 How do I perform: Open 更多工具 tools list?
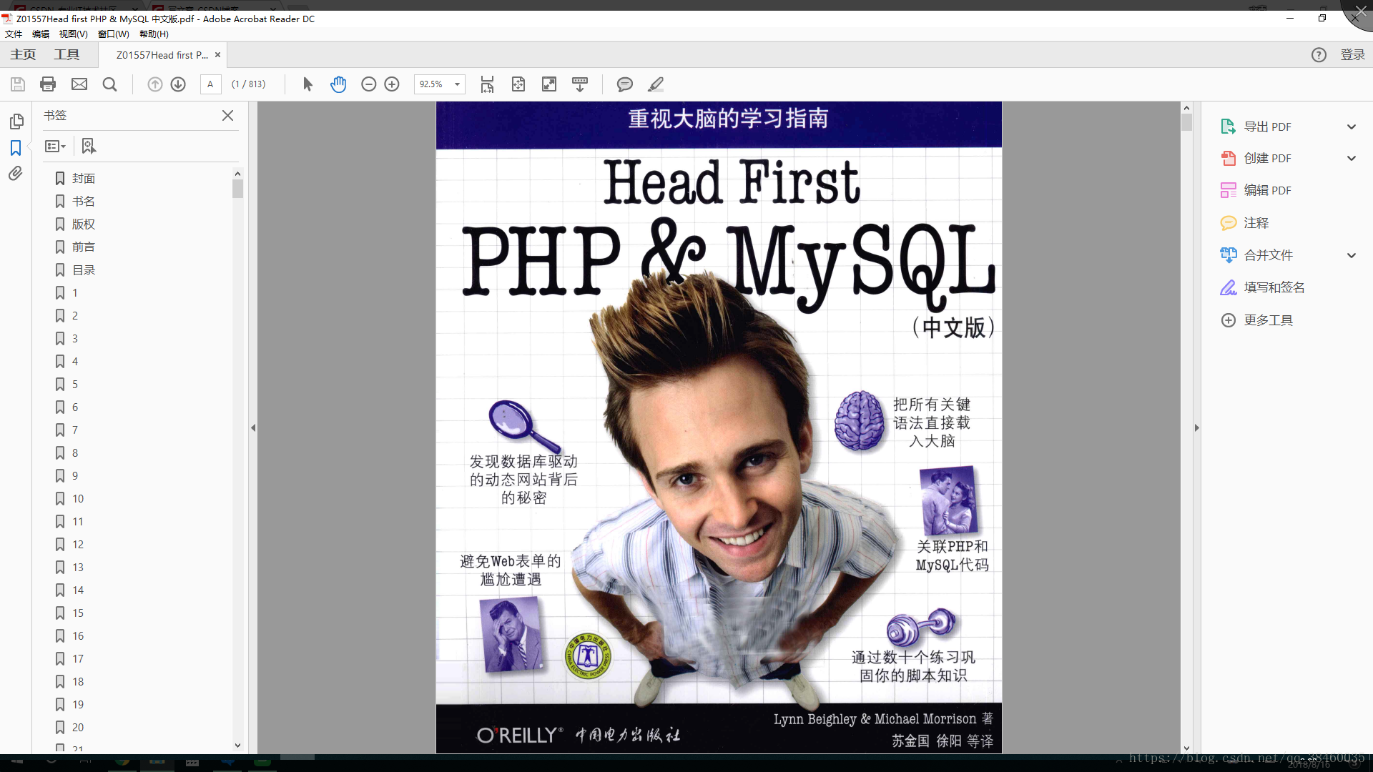(x=1256, y=320)
